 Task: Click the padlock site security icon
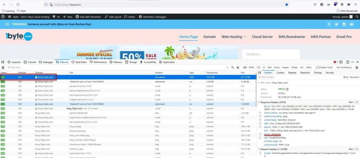point(51,5)
